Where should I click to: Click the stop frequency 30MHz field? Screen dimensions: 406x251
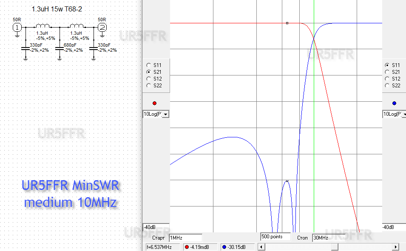328,238
